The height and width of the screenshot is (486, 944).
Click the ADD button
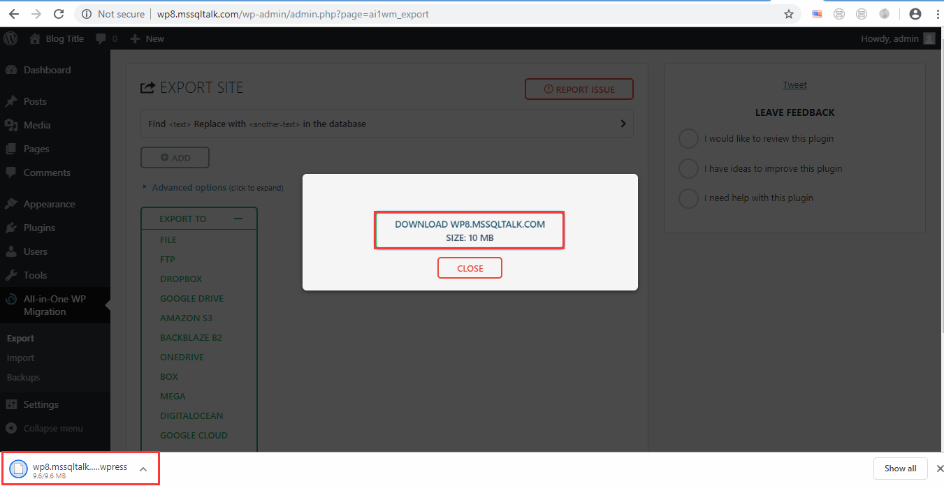[175, 158]
